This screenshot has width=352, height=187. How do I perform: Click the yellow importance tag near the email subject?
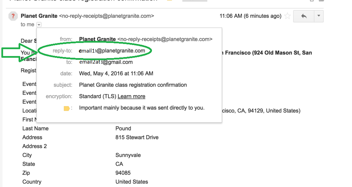169,1
